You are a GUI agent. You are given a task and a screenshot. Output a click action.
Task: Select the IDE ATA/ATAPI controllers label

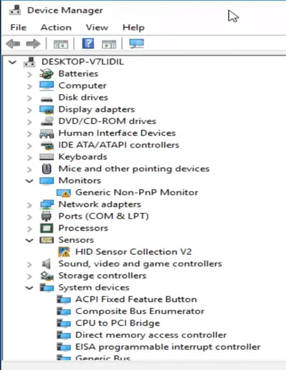119,145
